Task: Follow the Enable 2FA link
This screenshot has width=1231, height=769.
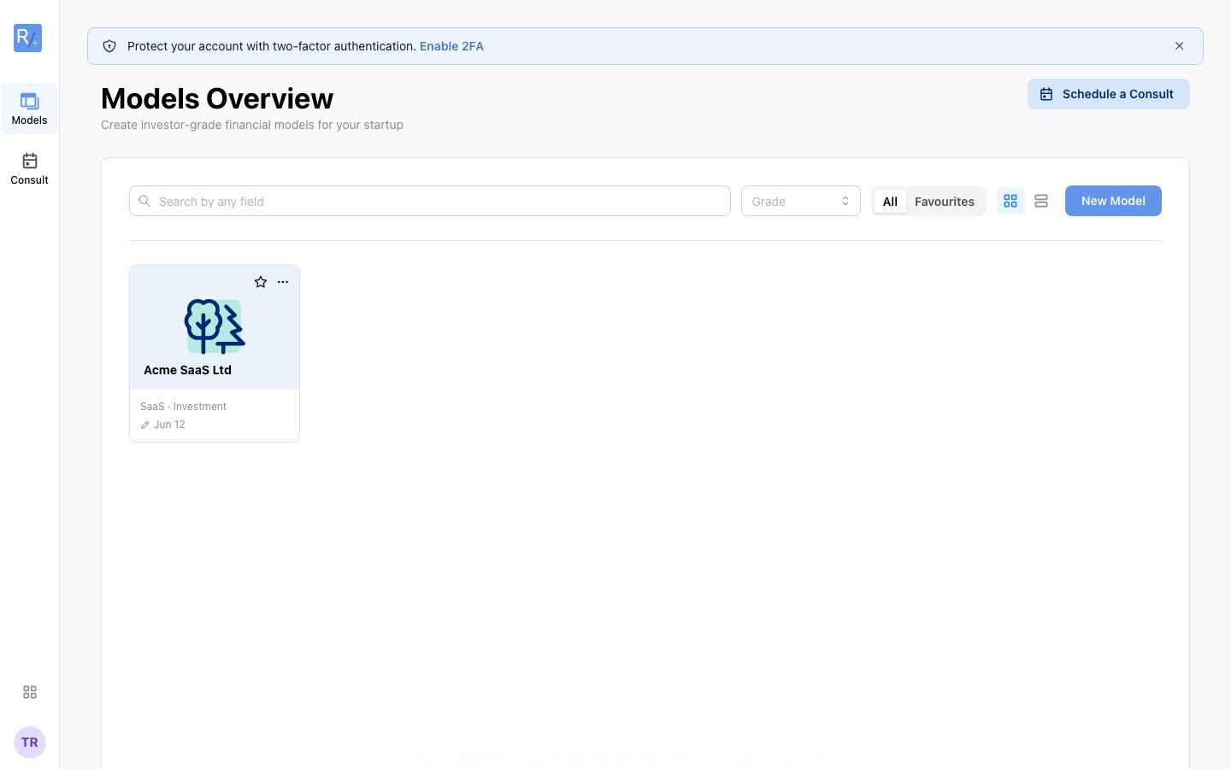Action: coord(451,46)
